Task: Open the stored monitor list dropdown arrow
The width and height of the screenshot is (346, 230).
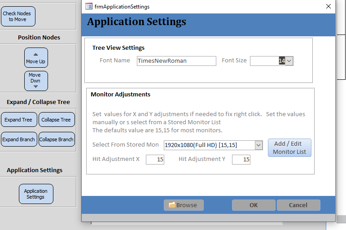Action: [x=258, y=145]
